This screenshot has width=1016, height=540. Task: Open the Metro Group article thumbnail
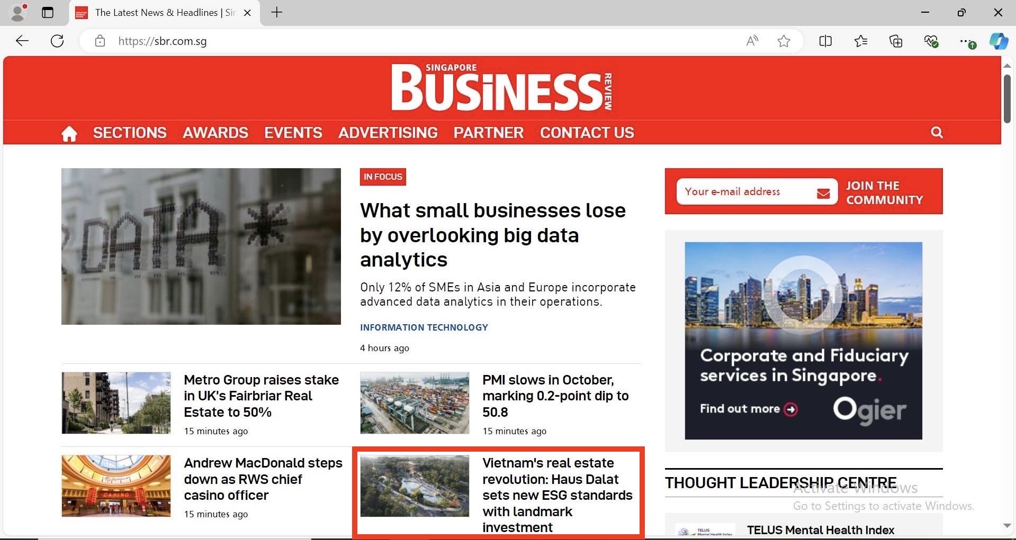(x=116, y=403)
